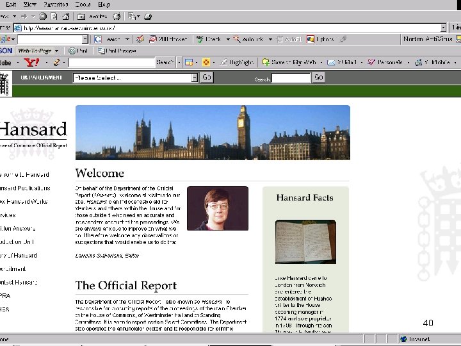Open the Favorites toolbar button
Image resolution: width=461 pixels, height=346 pixels.
[93, 17]
